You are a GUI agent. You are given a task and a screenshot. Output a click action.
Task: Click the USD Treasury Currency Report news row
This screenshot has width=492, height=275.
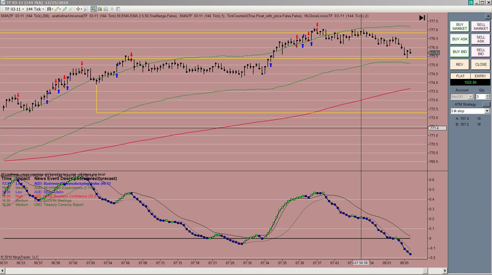[x=43, y=205]
